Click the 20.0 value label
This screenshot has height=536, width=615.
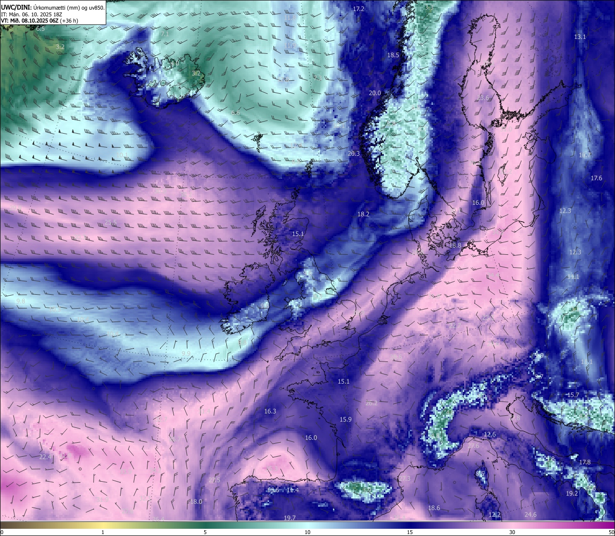tap(375, 93)
